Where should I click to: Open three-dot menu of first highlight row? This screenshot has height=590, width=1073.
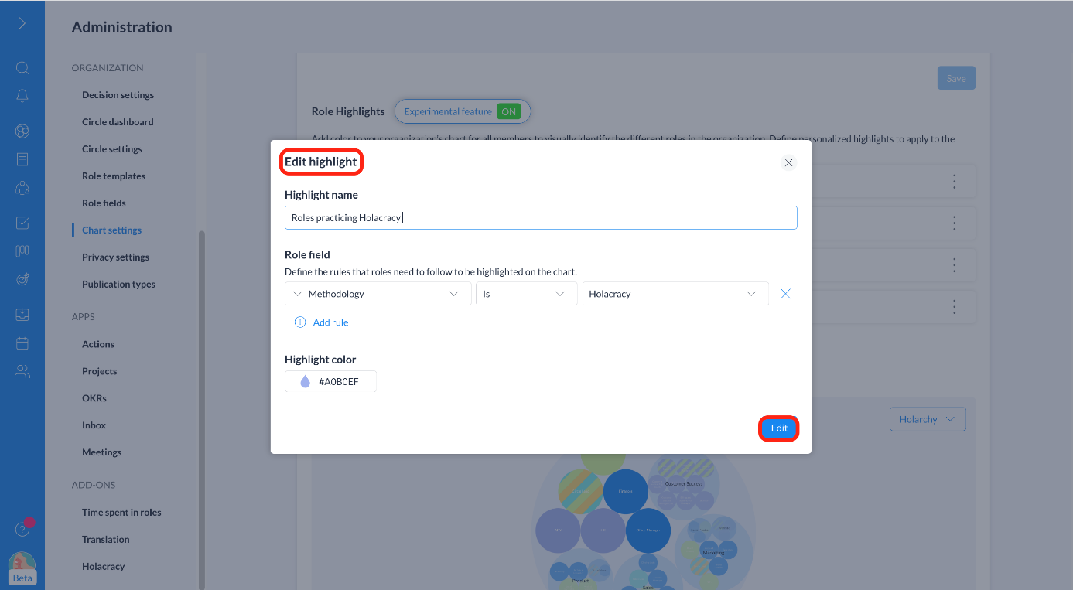point(954,182)
